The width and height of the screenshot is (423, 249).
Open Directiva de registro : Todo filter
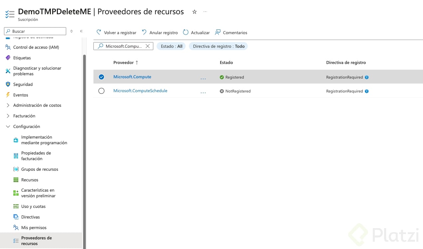(x=218, y=46)
